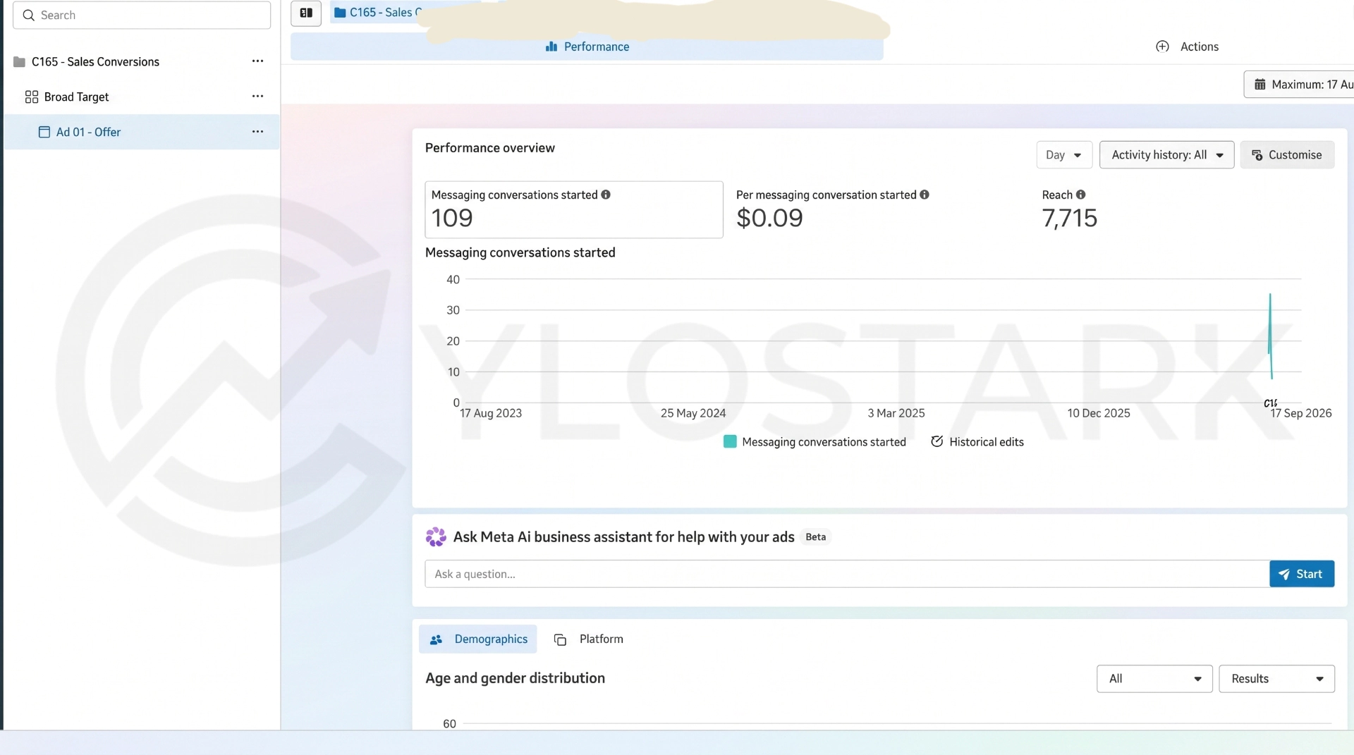This screenshot has width=1354, height=755.
Task: Click the Beta badge next to Meta AI
Action: coord(816,537)
